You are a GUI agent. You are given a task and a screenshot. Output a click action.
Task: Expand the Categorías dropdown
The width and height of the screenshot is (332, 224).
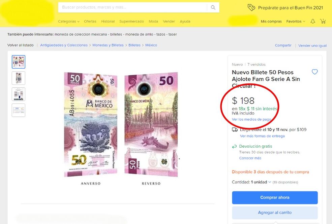point(68,21)
